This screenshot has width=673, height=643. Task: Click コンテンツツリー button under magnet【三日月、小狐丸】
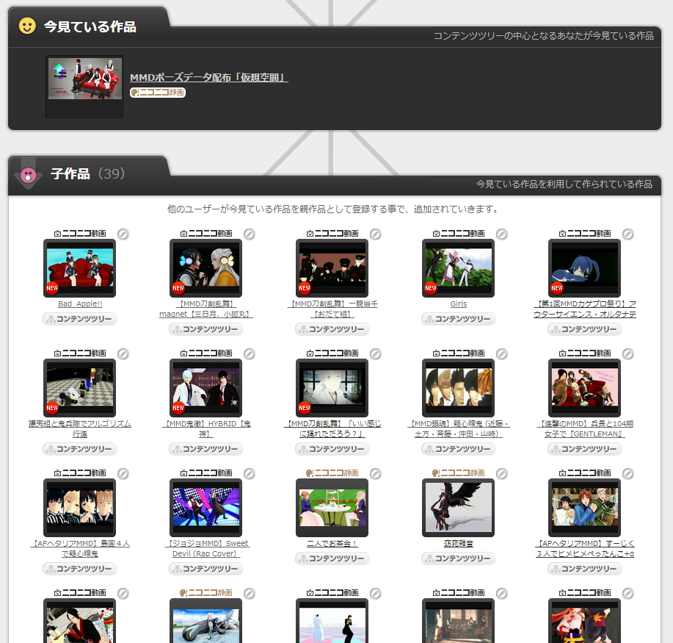206,329
